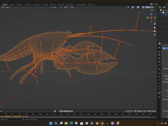The height and width of the screenshot is (126, 168).
Task: Open the Object Constraints properties tab
Action: (x=159, y=86)
